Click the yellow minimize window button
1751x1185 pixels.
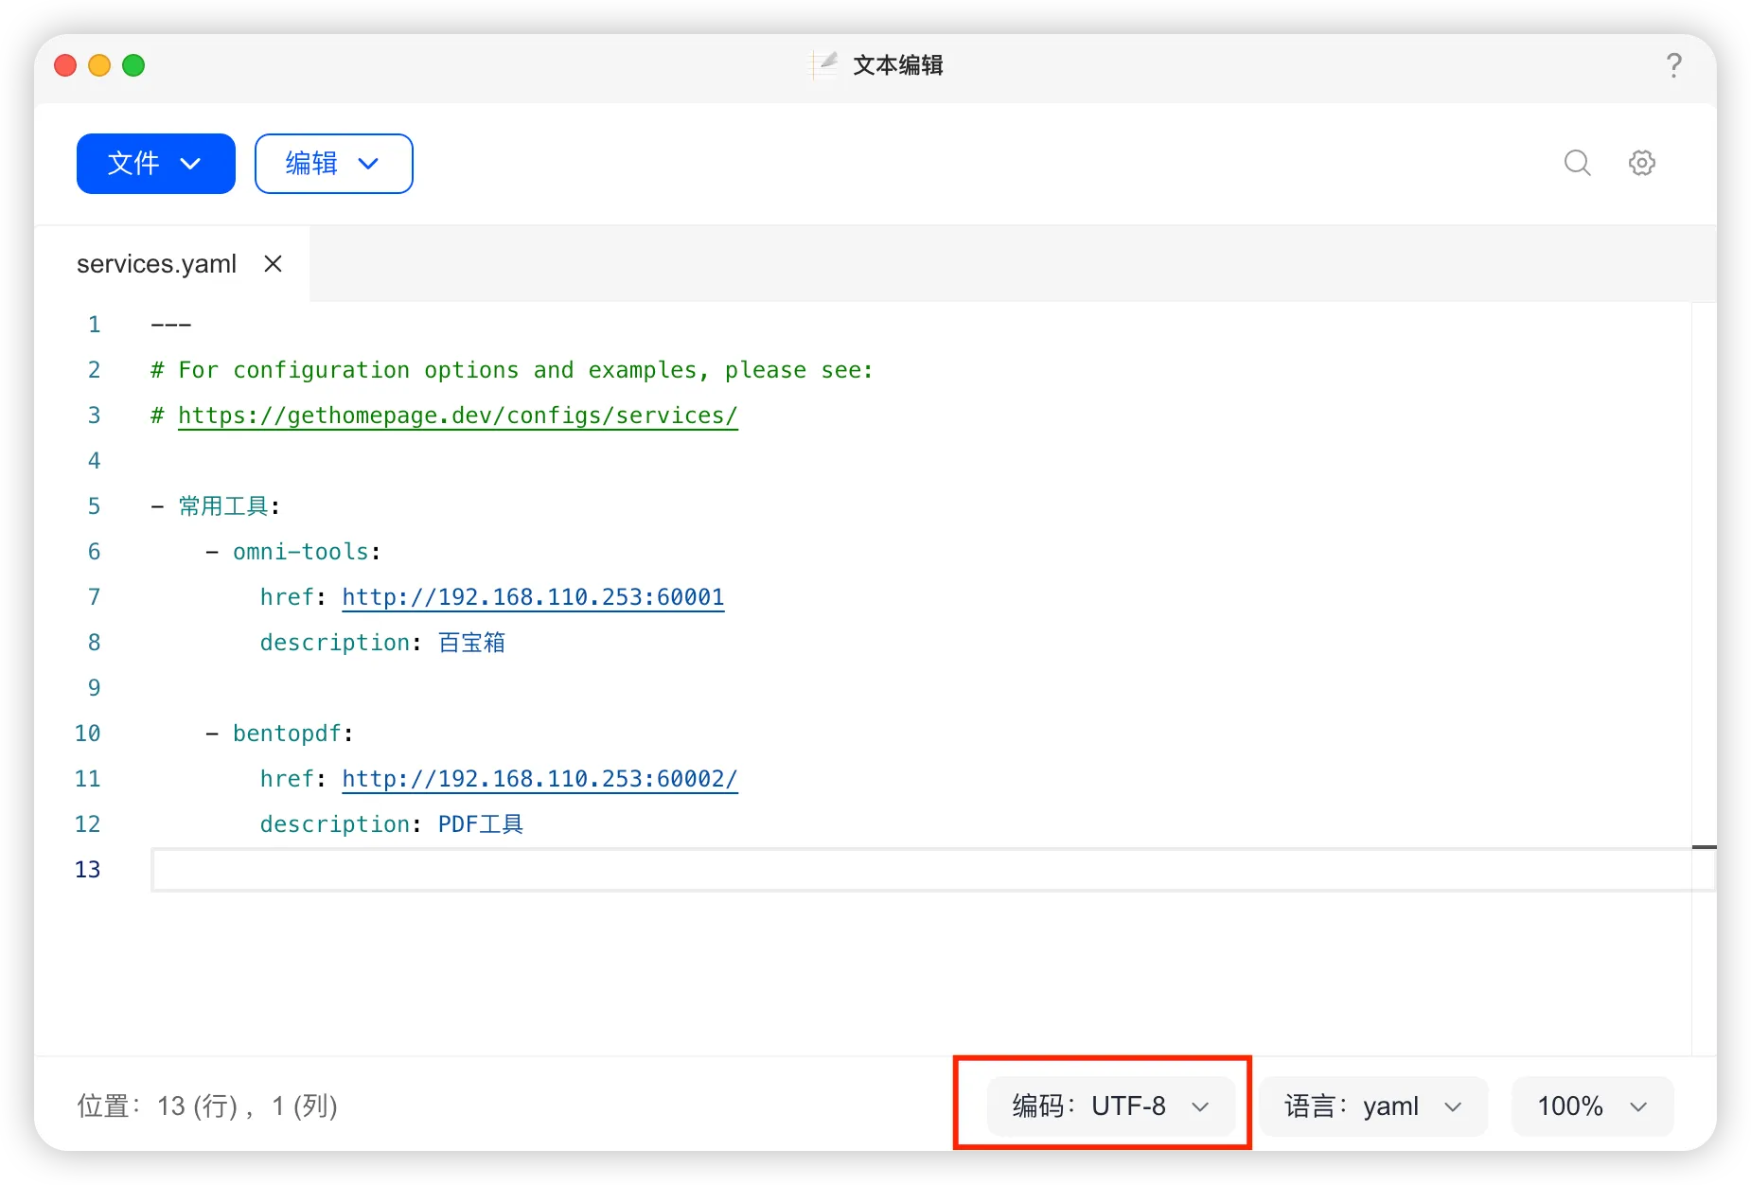[x=99, y=65]
